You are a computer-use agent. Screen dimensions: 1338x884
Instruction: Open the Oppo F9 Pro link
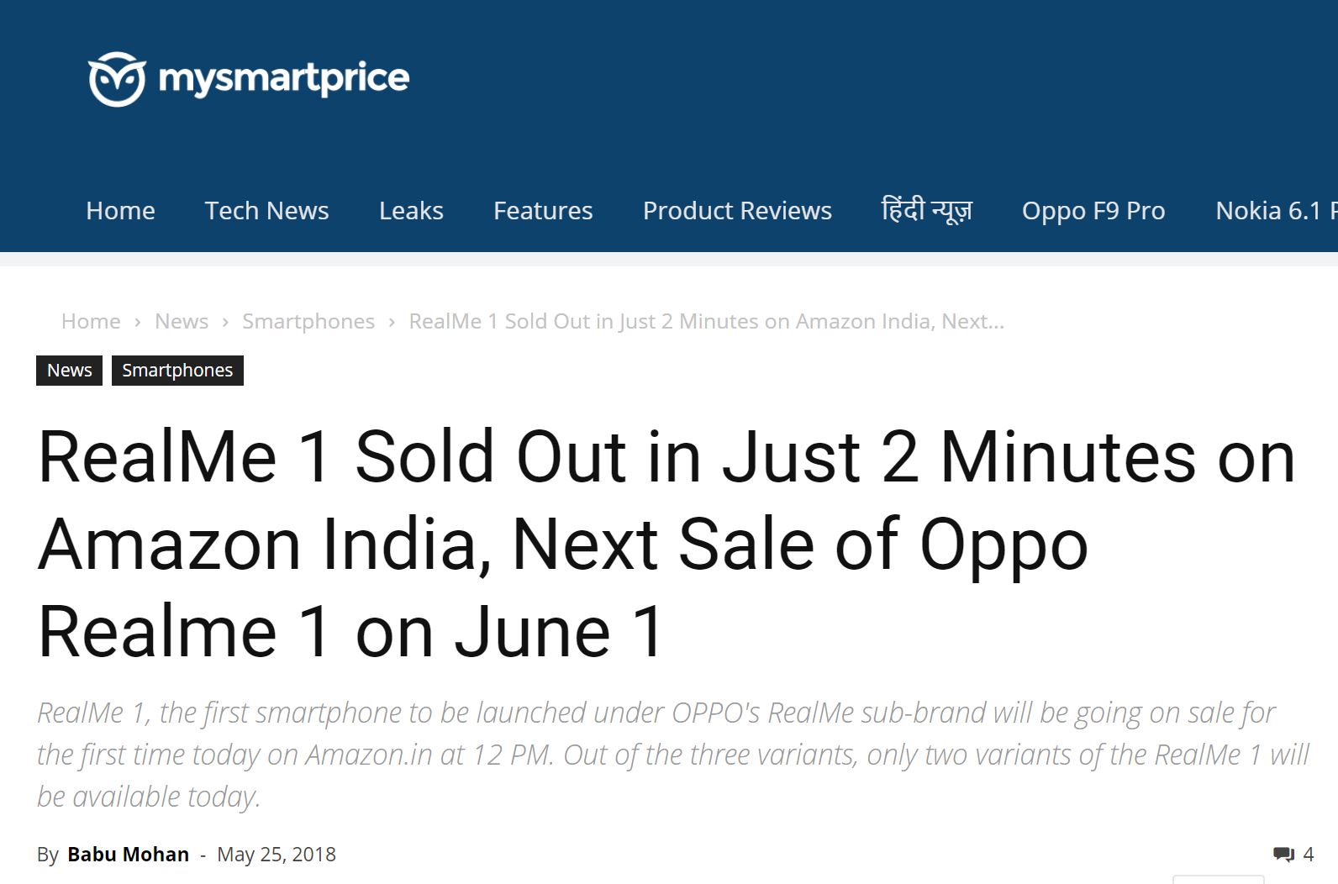coord(1093,210)
